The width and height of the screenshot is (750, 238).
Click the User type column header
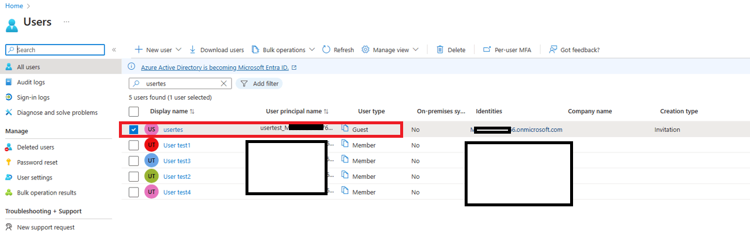point(371,111)
